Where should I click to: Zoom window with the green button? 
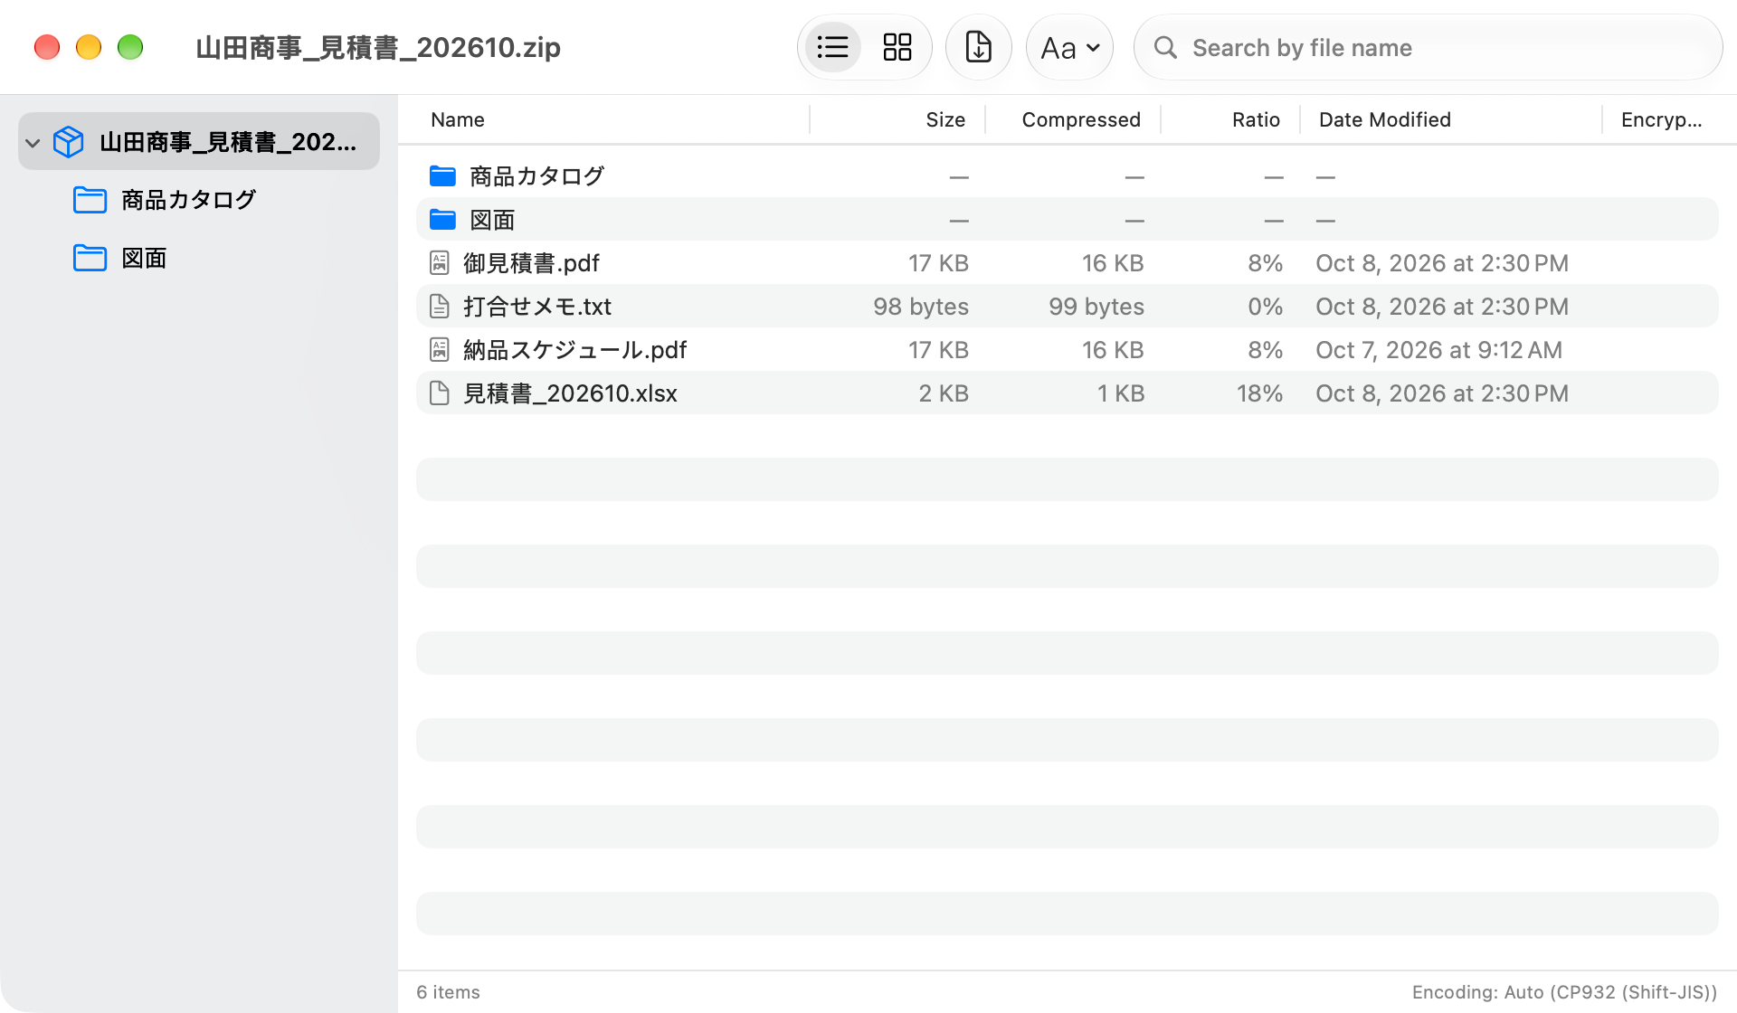click(x=130, y=47)
